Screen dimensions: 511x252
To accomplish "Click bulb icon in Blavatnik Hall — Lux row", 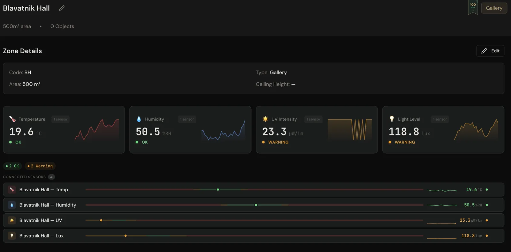I will click(12, 236).
